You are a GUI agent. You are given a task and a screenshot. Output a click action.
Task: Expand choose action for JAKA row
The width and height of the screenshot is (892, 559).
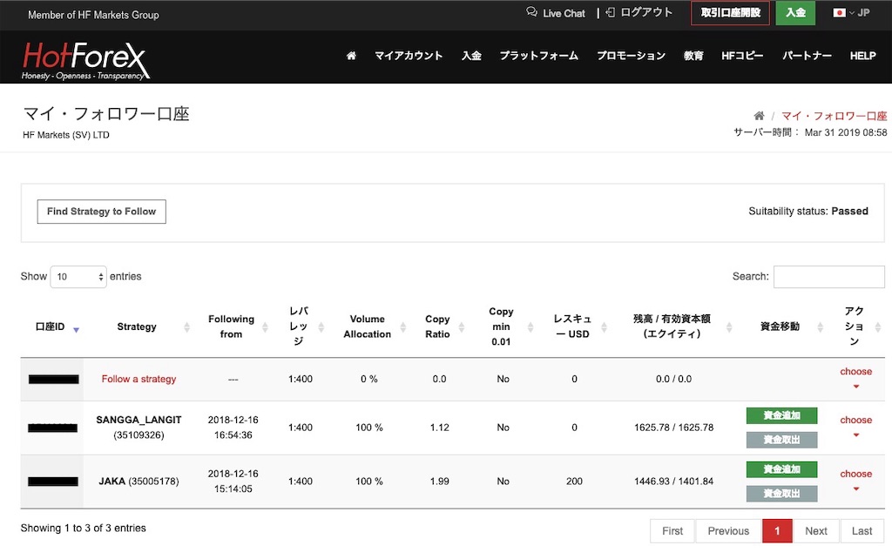coord(855,481)
